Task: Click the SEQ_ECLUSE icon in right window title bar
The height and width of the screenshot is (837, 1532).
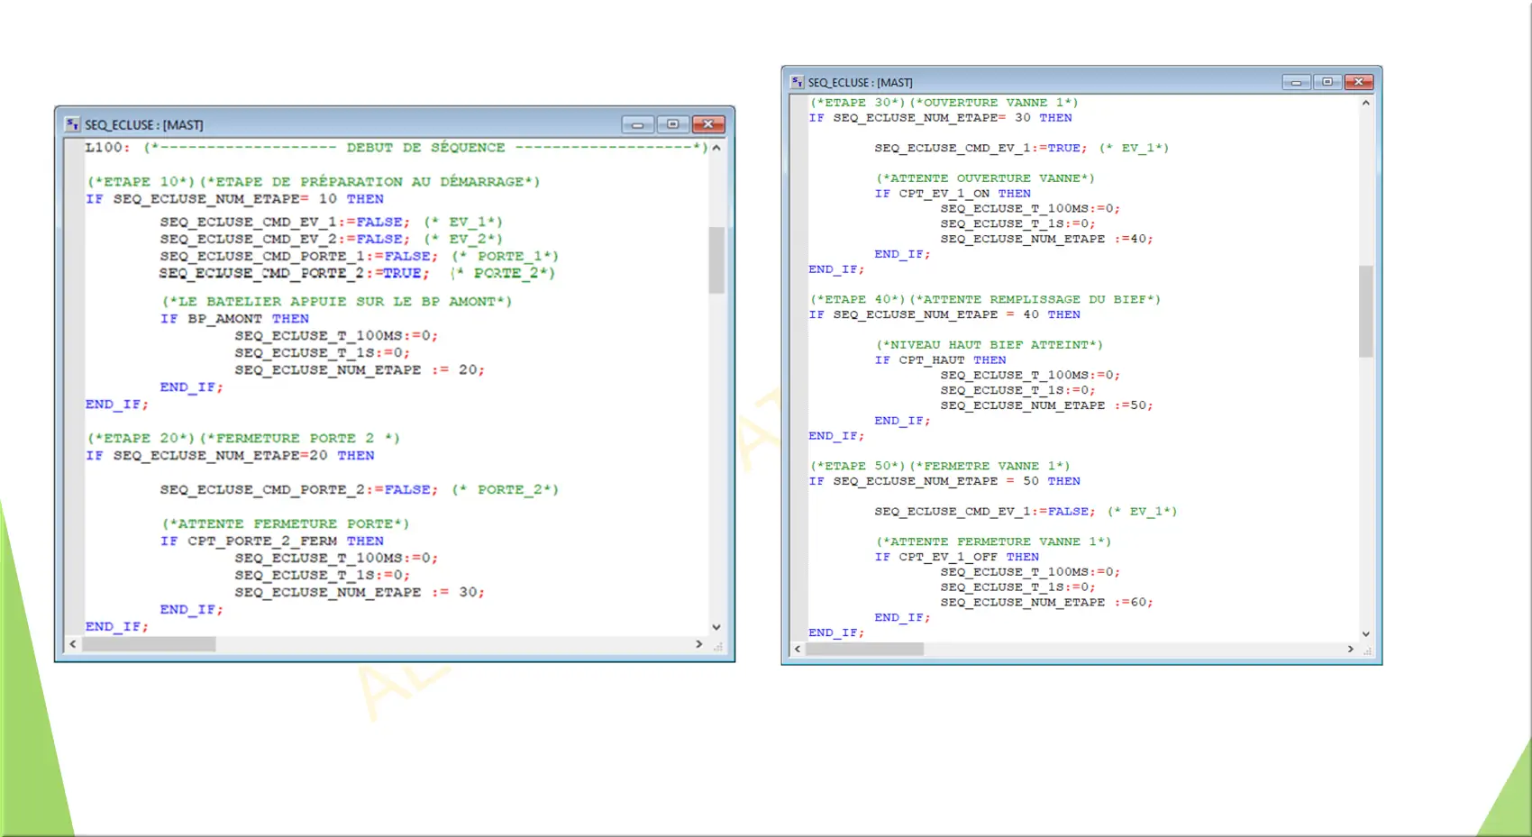Action: [x=798, y=82]
